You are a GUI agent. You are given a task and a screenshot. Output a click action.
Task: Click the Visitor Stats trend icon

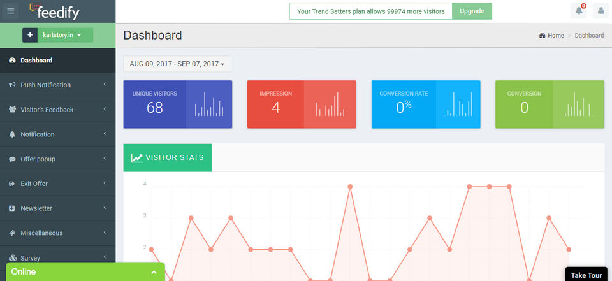coord(137,157)
